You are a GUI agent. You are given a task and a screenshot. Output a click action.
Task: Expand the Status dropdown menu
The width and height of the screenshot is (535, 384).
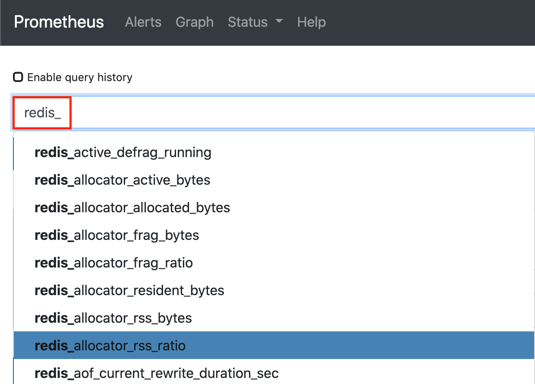tap(255, 22)
